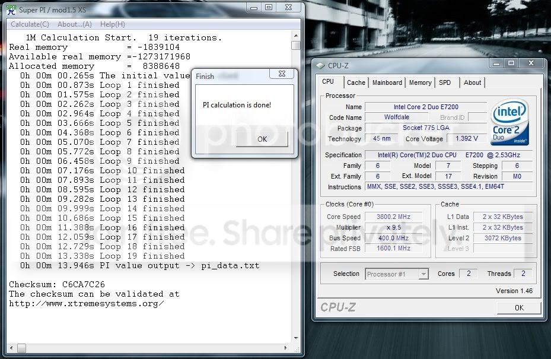Maximize the Super PI window
The image size is (551, 359).
[x=269, y=7]
